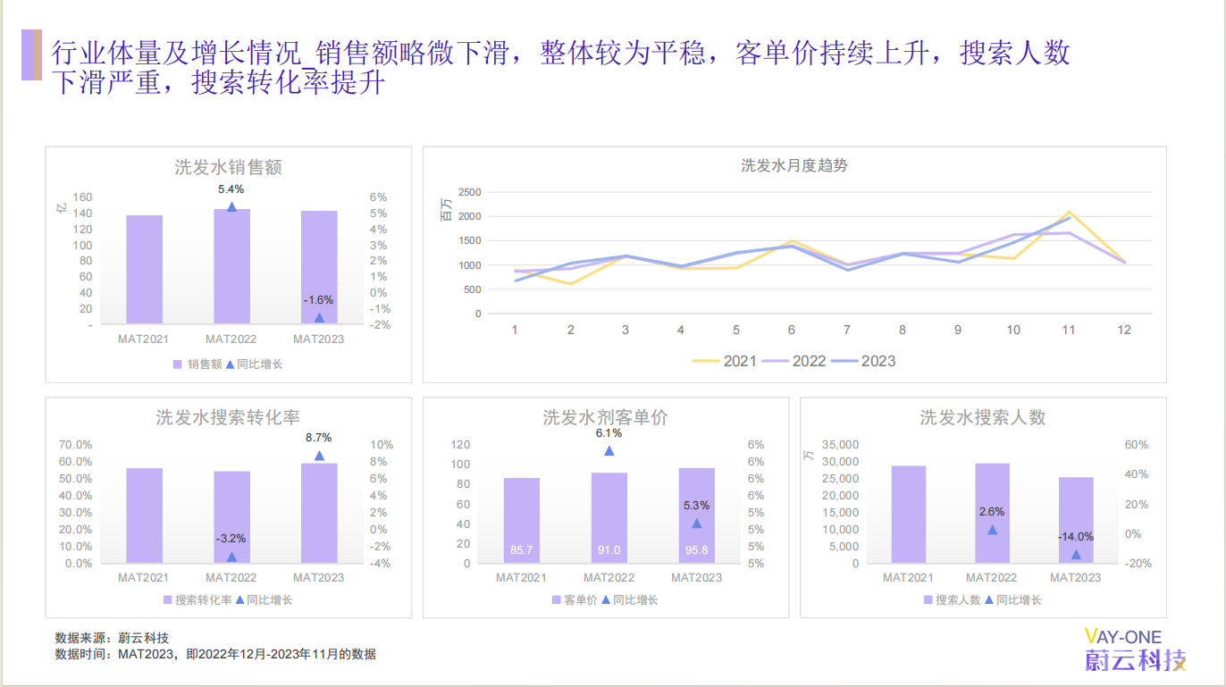Click the 5.4% triangle marker in 洗发水销售额 chart
This screenshot has height=687, width=1226.
coord(231,207)
